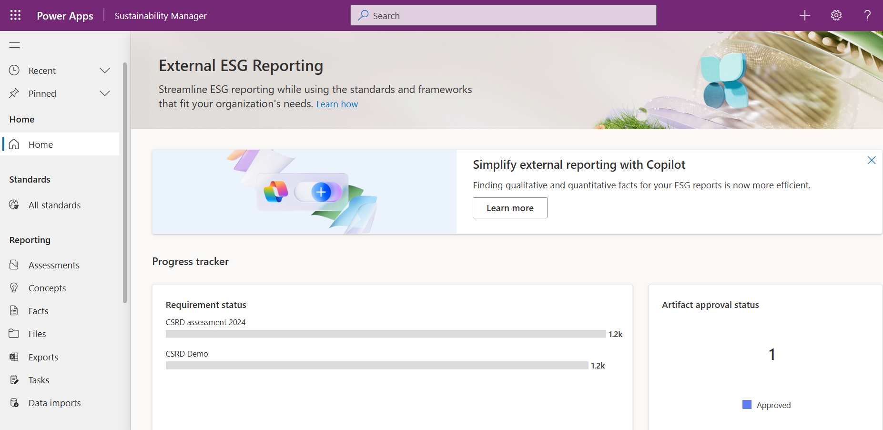This screenshot has height=430, width=883.
Task: Click the Recent clock icon
Action: pos(14,70)
